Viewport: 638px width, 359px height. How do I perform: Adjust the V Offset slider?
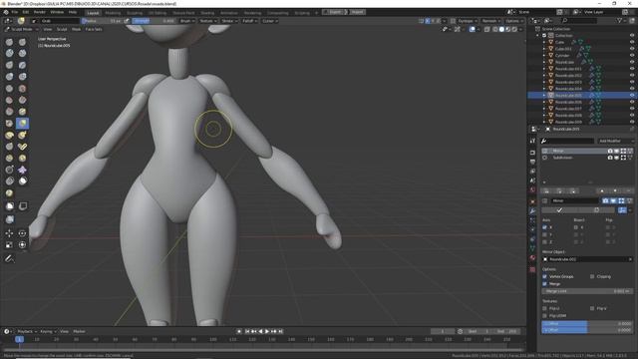(x=587, y=330)
